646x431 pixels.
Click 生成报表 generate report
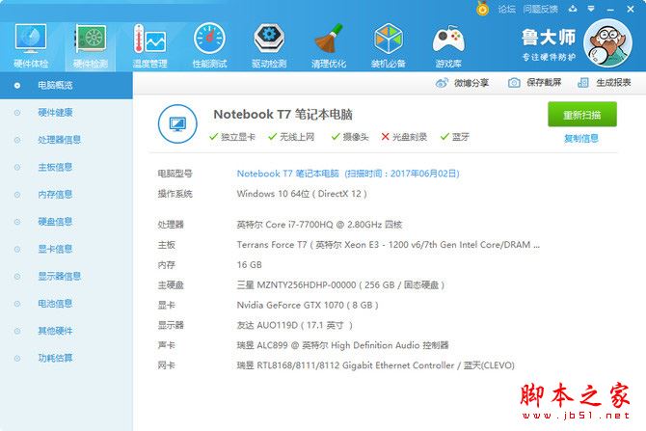pos(604,82)
